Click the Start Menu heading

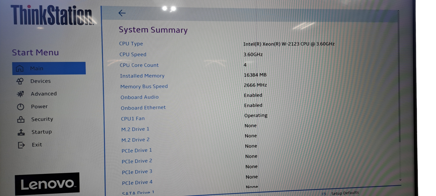pos(35,52)
